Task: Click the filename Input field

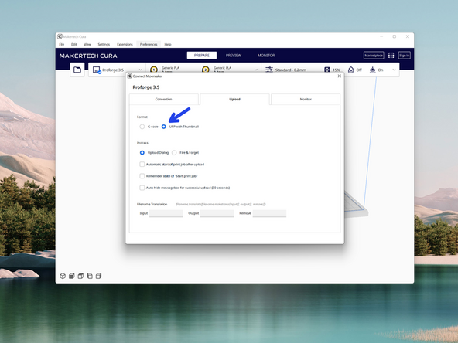Action: tap(166, 213)
